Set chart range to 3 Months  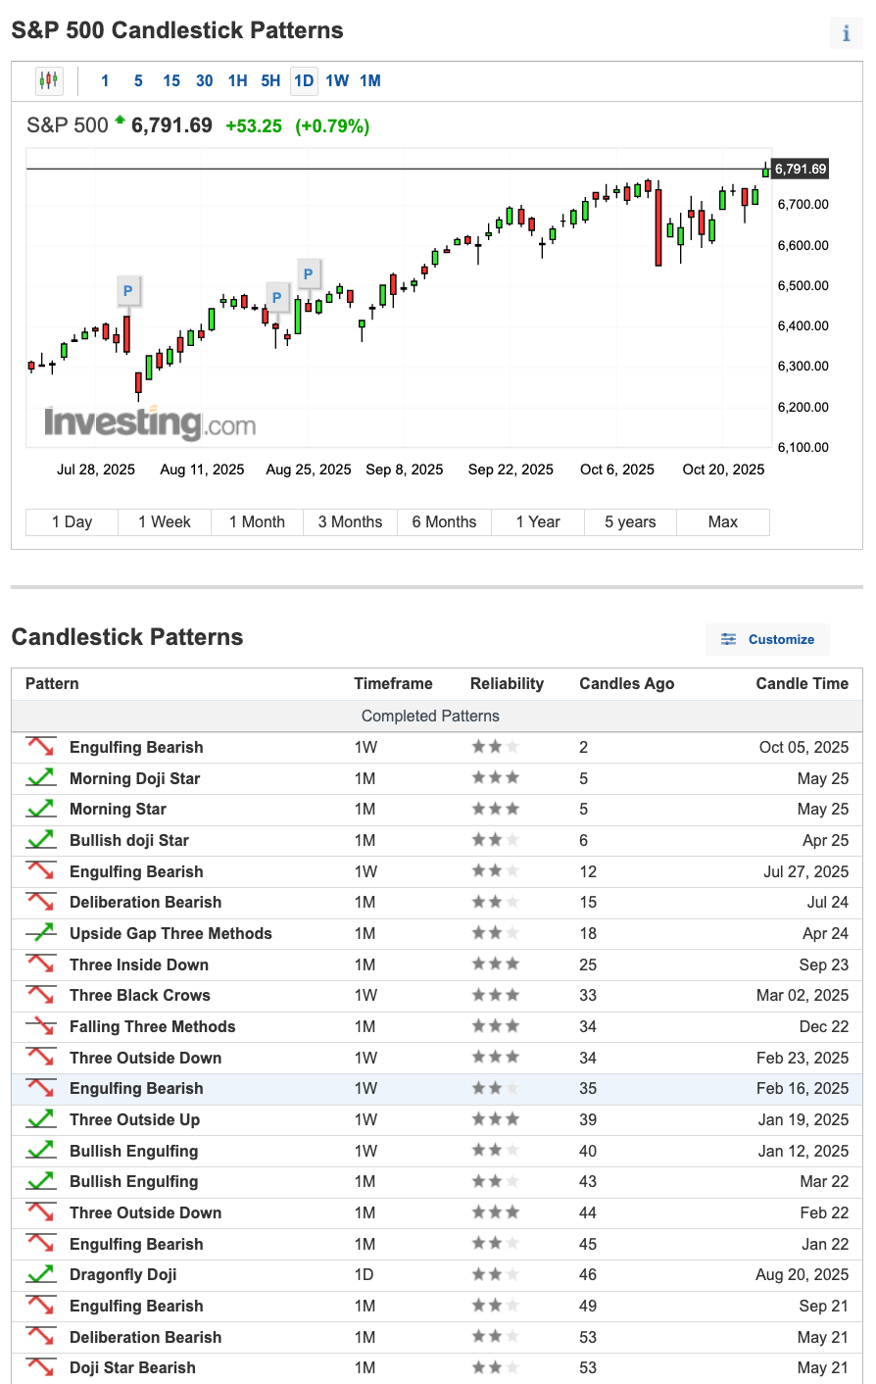click(351, 521)
